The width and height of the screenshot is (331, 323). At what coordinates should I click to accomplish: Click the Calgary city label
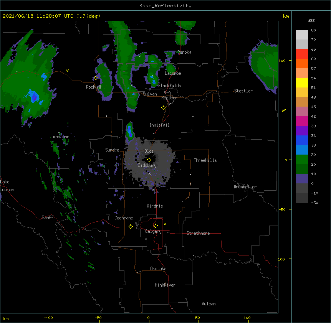(x=153, y=231)
